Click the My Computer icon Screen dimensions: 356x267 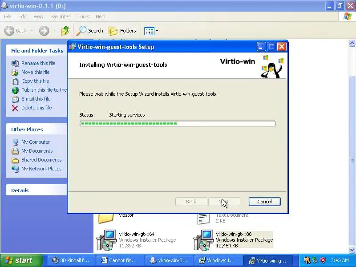click(x=15, y=142)
